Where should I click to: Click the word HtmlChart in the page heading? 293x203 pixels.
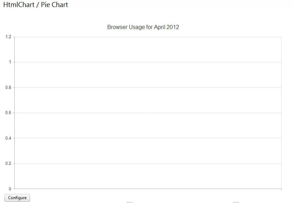pyautogui.click(x=19, y=5)
